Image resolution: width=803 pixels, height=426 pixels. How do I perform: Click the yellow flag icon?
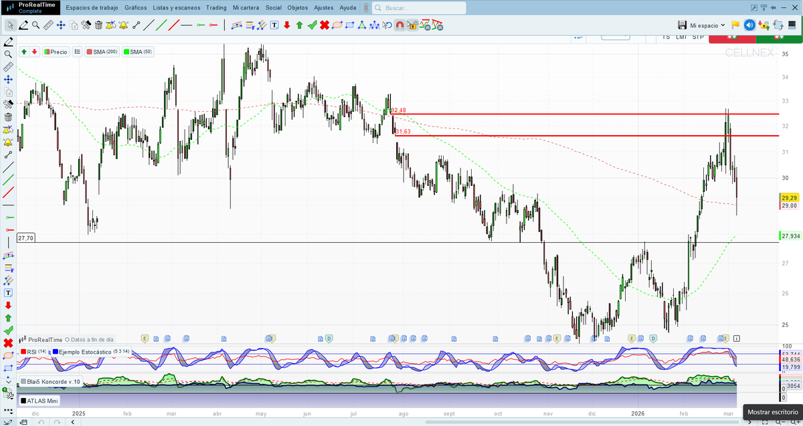point(735,25)
